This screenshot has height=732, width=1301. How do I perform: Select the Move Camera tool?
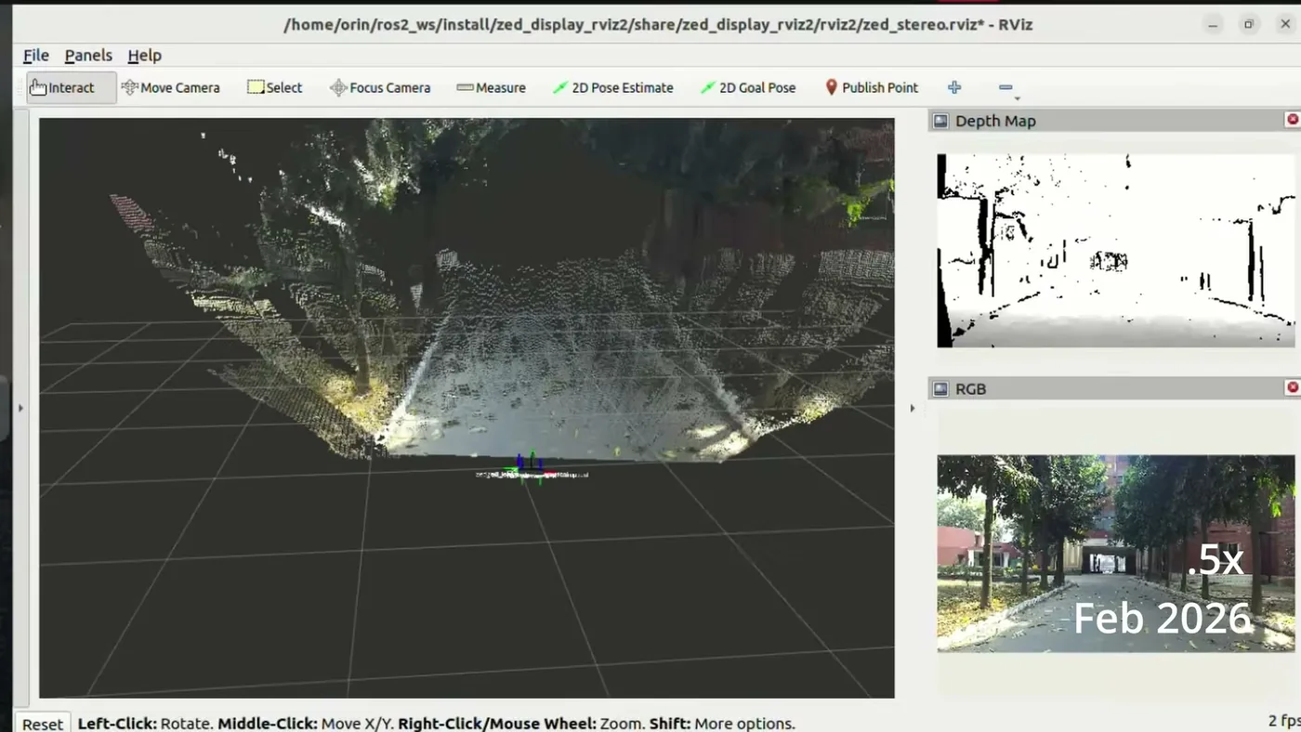[170, 87]
